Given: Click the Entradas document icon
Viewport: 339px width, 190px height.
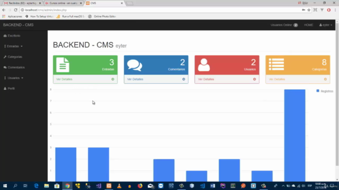Looking at the screenshot, I should click(x=63, y=65).
